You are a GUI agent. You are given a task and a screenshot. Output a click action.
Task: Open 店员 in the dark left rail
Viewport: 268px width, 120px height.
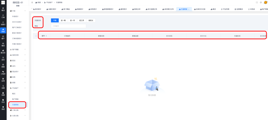[x=3, y=59]
